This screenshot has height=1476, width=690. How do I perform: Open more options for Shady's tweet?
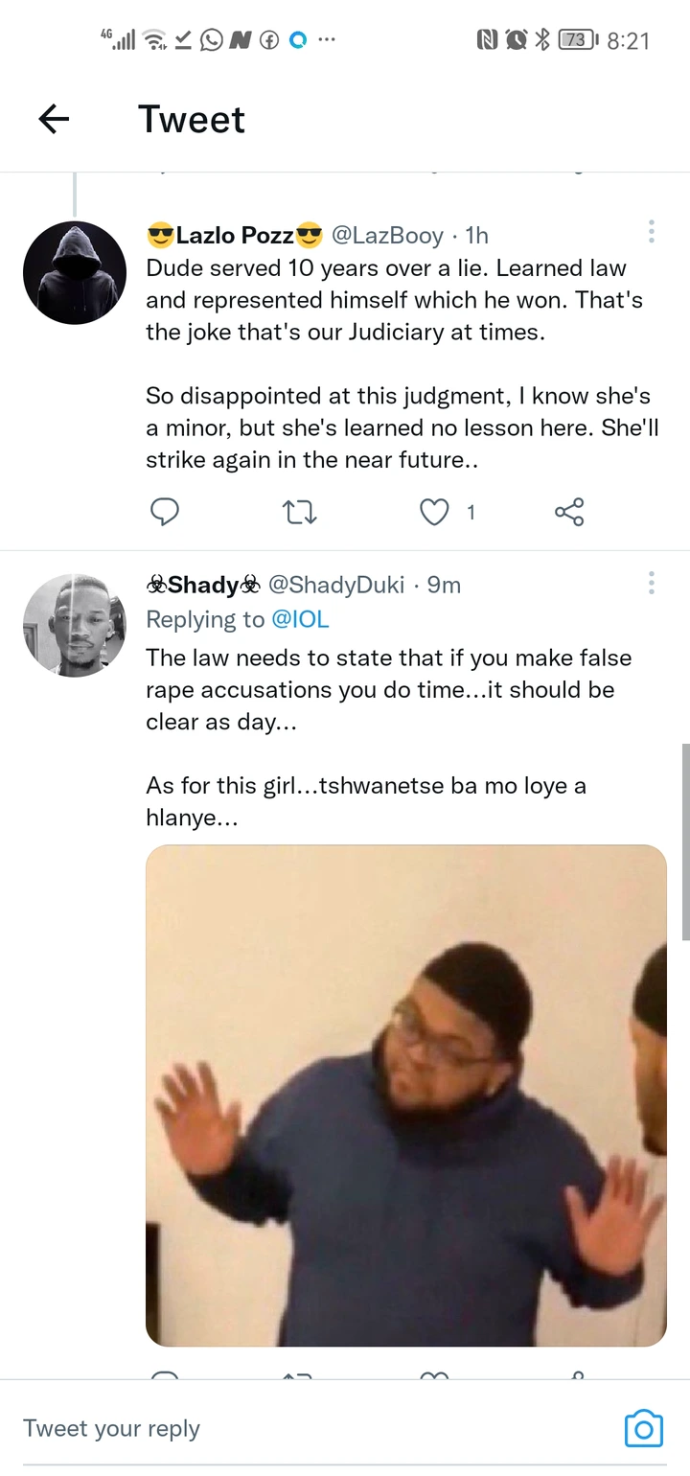pyautogui.click(x=651, y=582)
